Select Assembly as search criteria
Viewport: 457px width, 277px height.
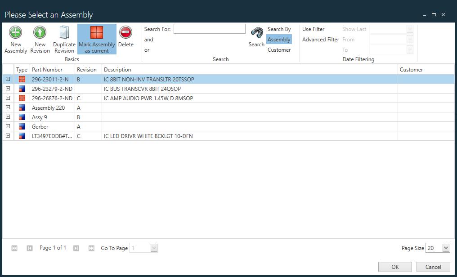click(279, 39)
